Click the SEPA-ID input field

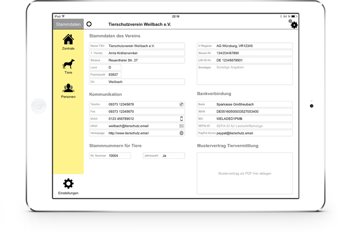click(x=245, y=126)
